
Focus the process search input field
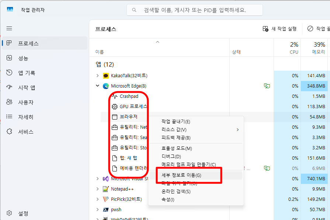click(x=194, y=10)
